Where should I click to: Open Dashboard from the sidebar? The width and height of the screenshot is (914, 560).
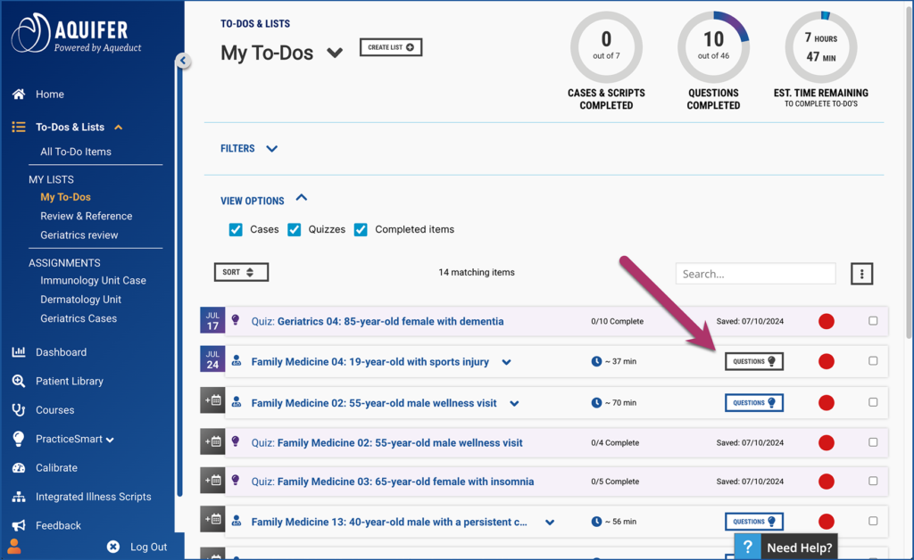coord(61,352)
